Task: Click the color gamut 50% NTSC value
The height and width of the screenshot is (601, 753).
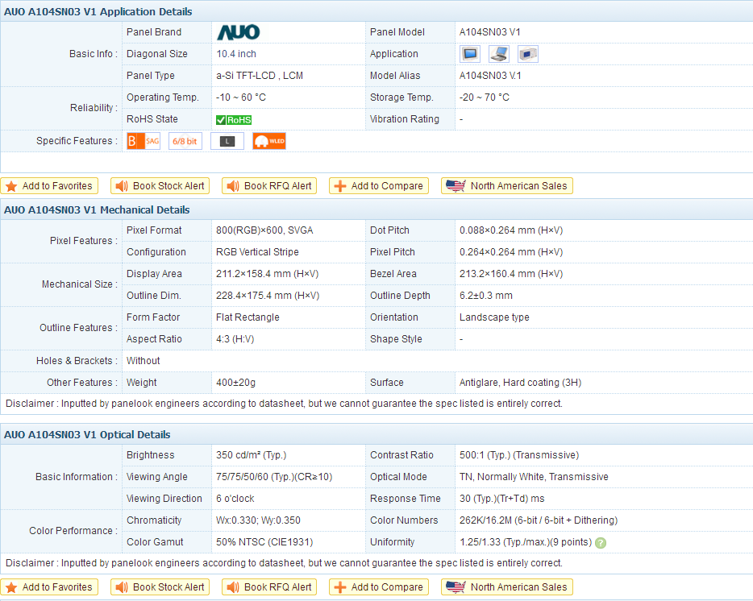Action: [264, 542]
